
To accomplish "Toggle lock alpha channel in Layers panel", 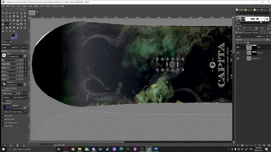I will [x=248, y=43].
